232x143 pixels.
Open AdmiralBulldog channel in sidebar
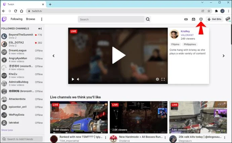point(22,83)
